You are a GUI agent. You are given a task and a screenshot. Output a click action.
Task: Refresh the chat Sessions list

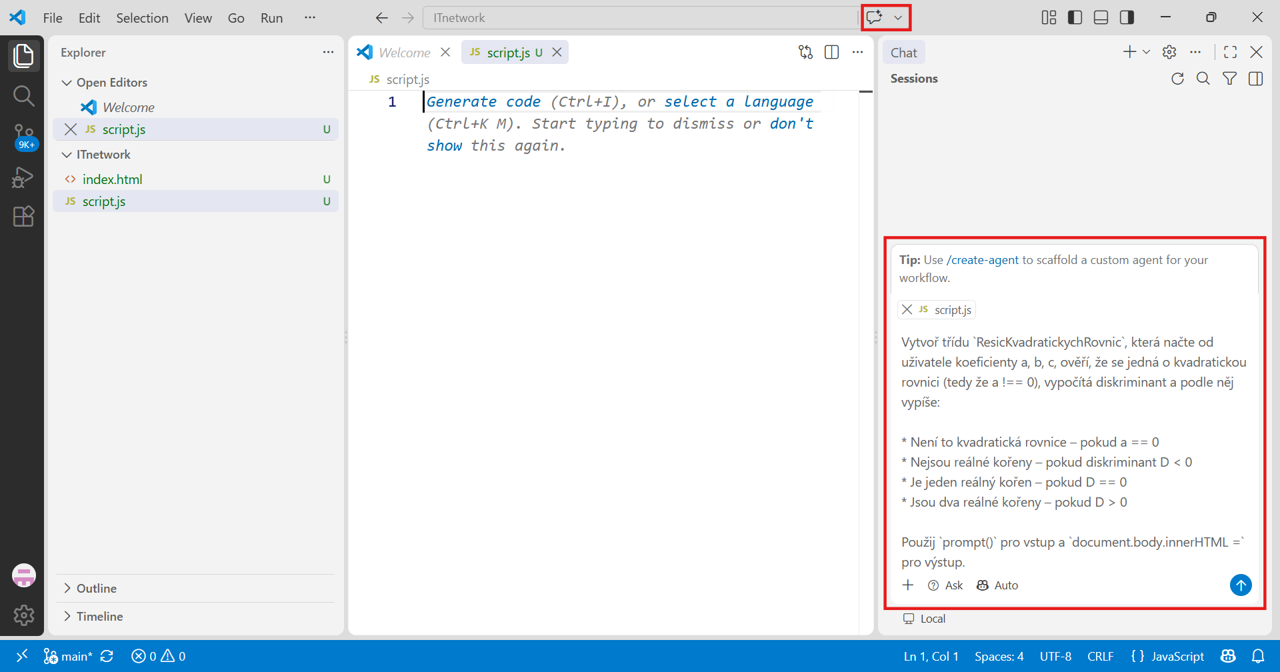[x=1178, y=79]
